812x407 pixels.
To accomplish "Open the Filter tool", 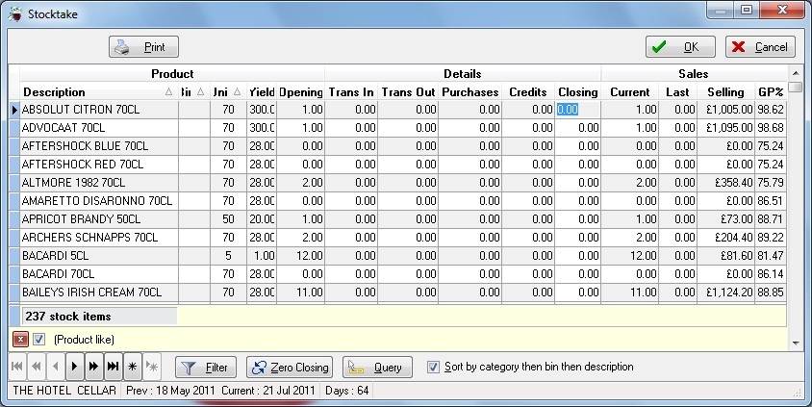I will pos(206,368).
